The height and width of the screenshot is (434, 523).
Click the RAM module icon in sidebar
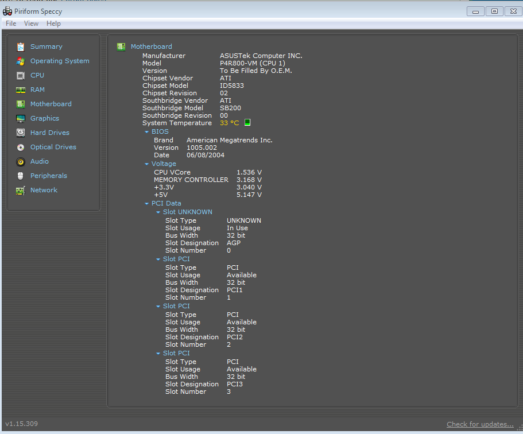(x=21, y=90)
